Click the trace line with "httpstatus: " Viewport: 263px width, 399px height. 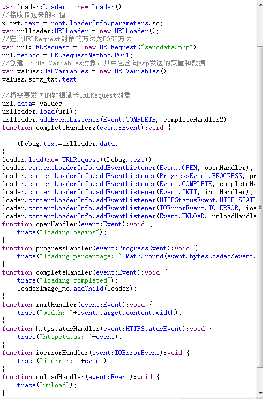pyautogui.click(x=69, y=337)
